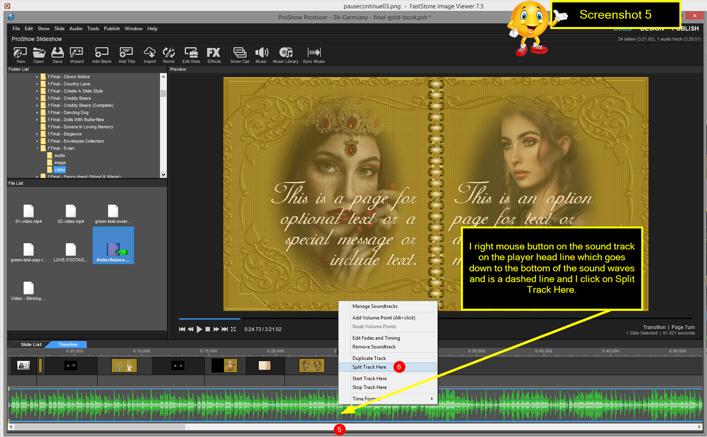Image resolution: width=707 pixels, height=437 pixels.
Task: Select green-test-evian file icon
Action: (x=113, y=214)
